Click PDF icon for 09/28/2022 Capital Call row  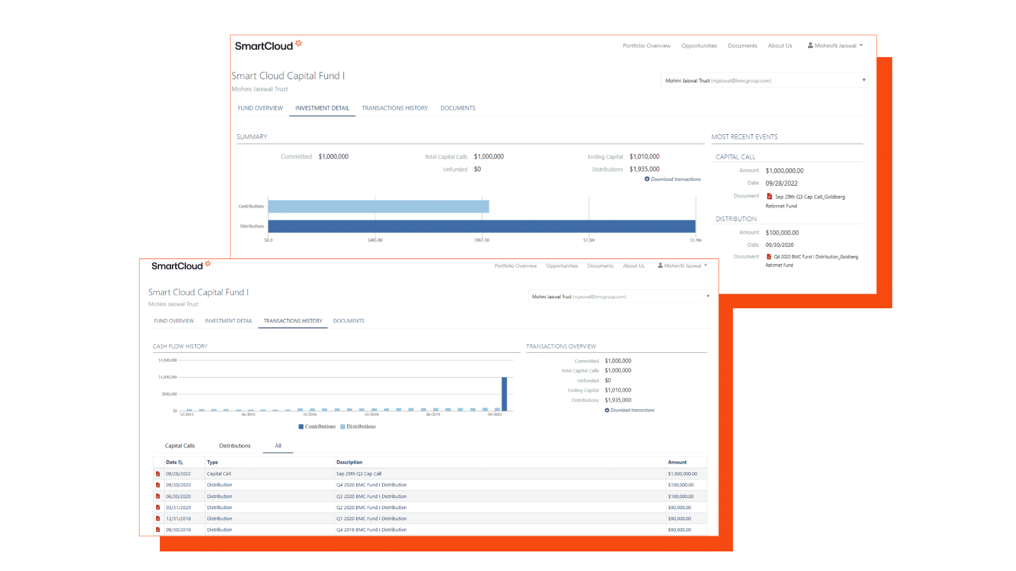(x=158, y=474)
